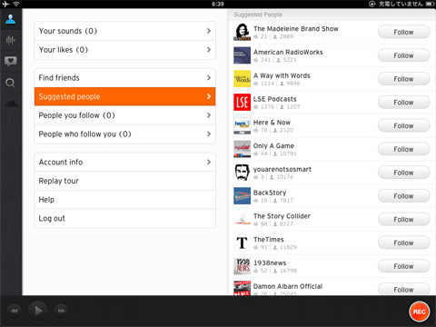The image size is (436, 327).
Task: Follow American RadioWorks
Action: click(403, 55)
